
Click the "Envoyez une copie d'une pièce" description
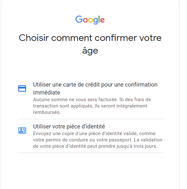(98, 140)
